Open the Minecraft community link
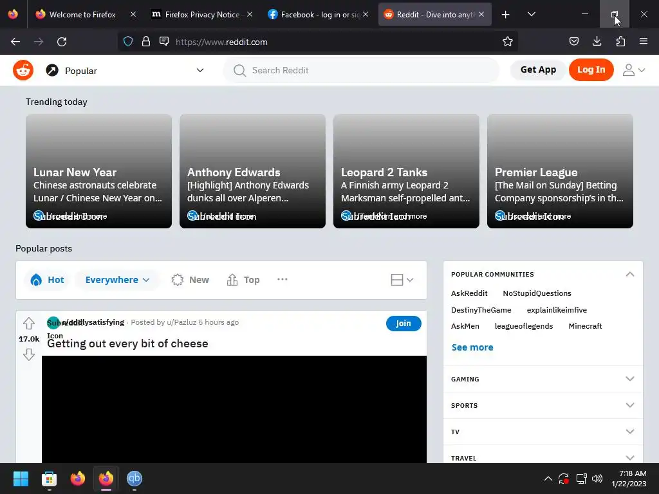Image resolution: width=659 pixels, height=494 pixels. pos(585,326)
